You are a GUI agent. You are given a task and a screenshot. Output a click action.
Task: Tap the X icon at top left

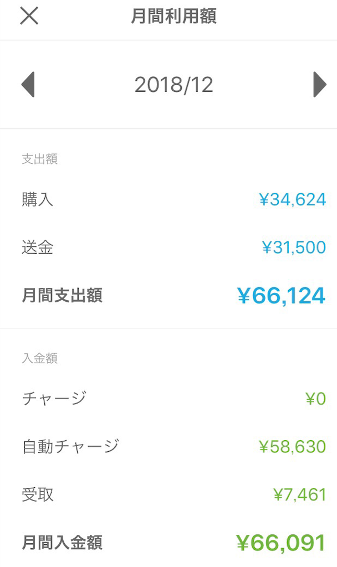pyautogui.click(x=29, y=16)
